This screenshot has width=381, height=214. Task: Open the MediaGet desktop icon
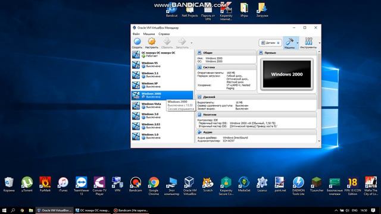(x=244, y=184)
